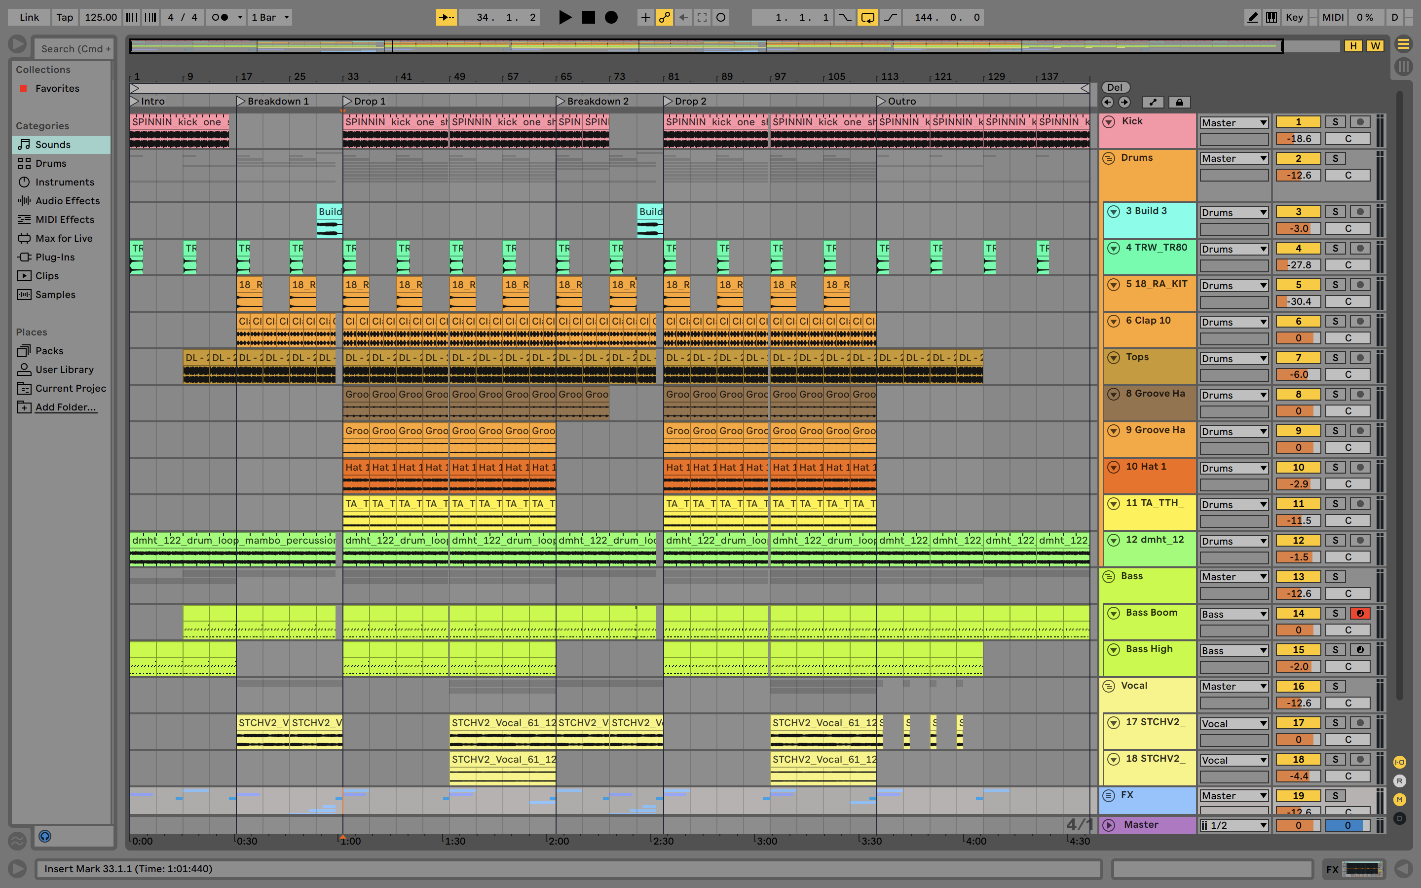Toggle Draw Mode pencil icon

point(1252,17)
